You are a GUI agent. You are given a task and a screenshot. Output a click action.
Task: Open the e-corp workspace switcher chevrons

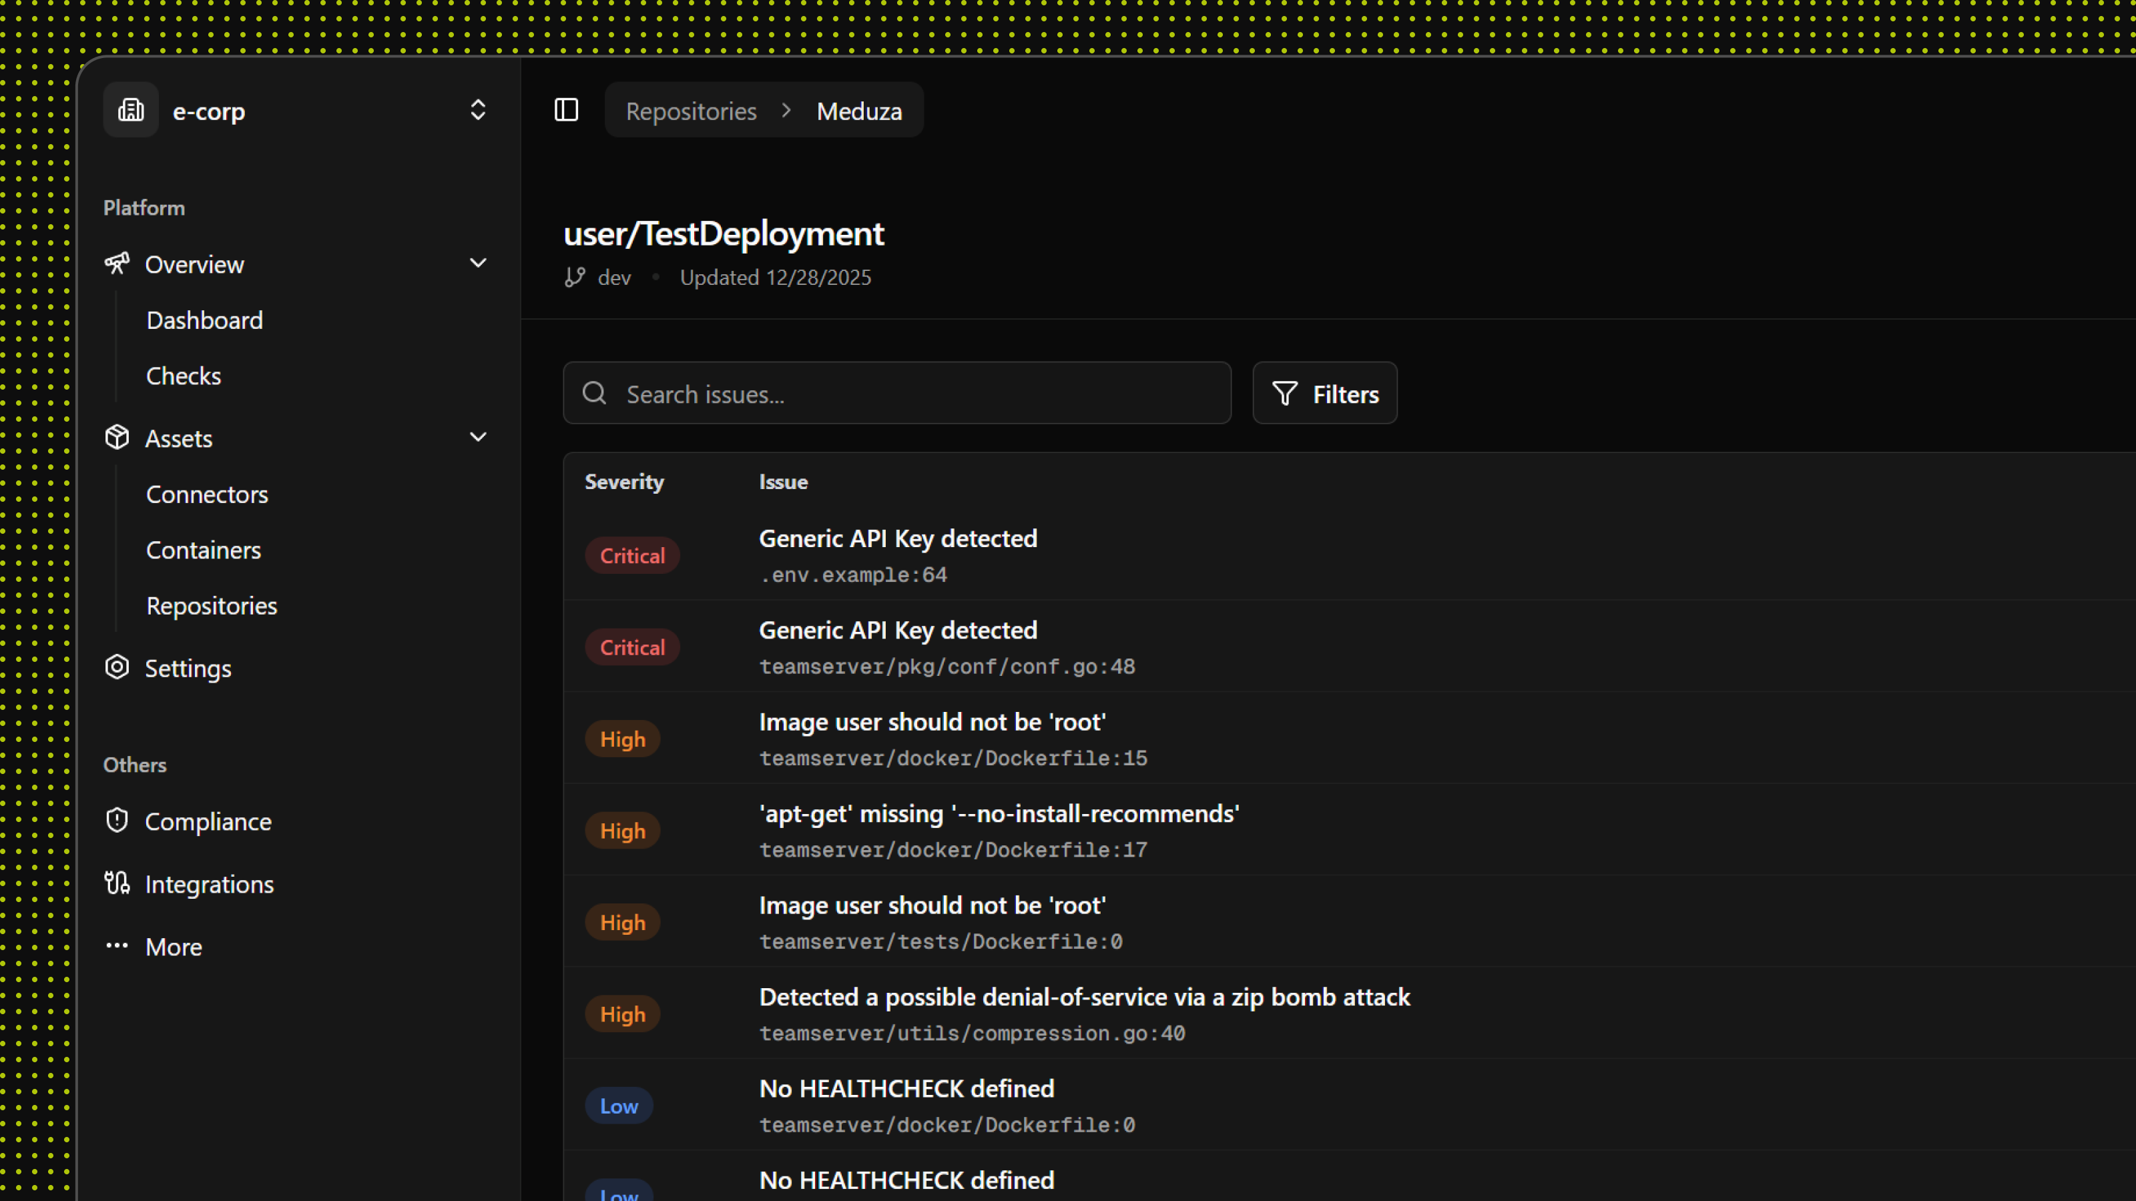(x=478, y=109)
